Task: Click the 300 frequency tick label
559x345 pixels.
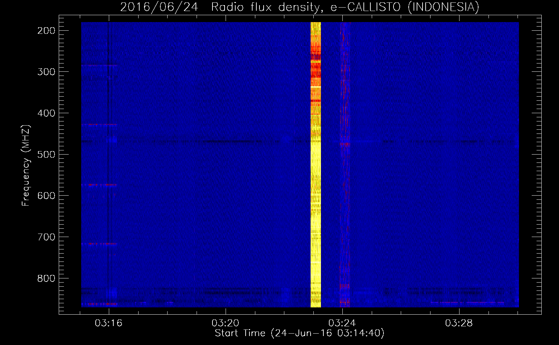Action: 46,72
